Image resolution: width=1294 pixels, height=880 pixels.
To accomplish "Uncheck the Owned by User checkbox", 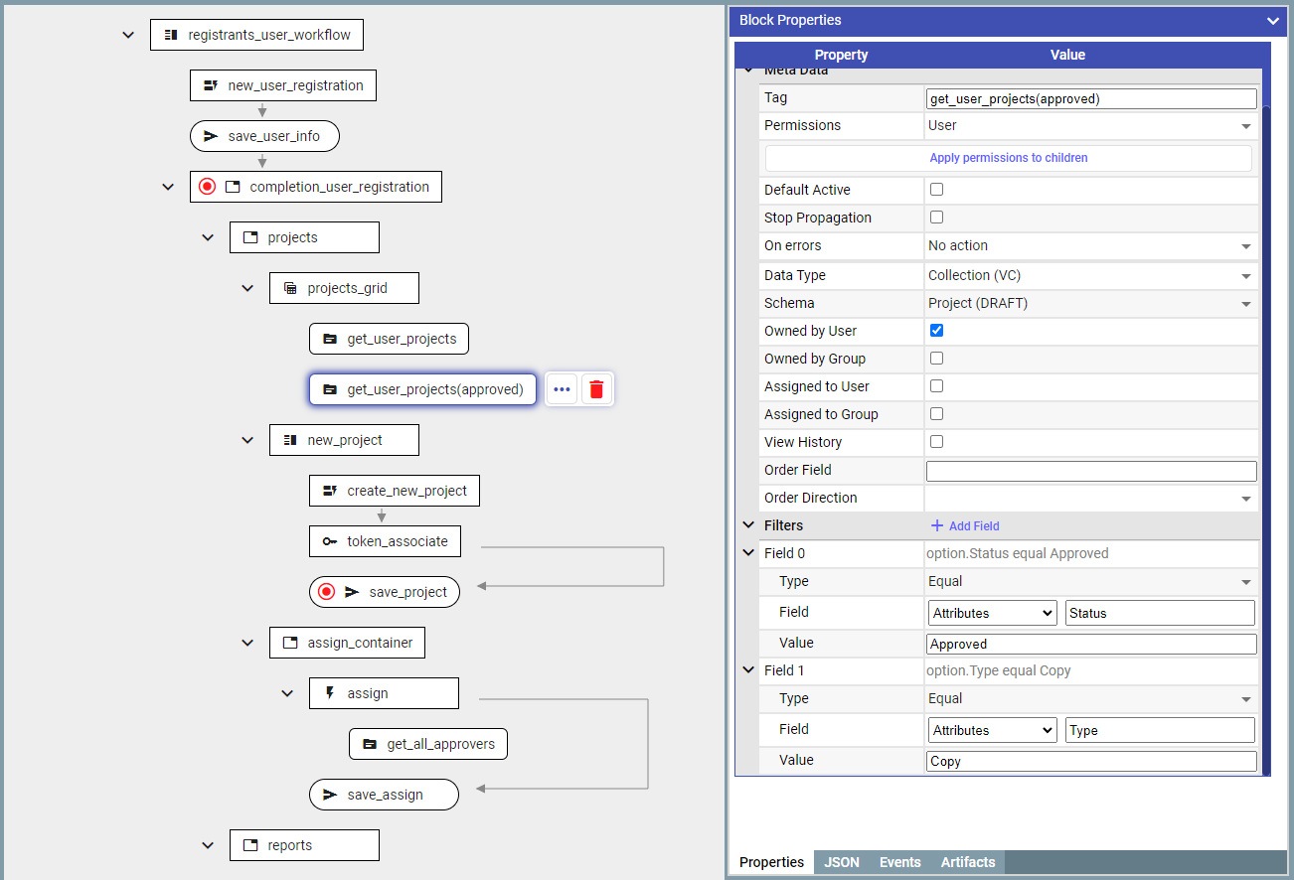I will pyautogui.click(x=936, y=331).
